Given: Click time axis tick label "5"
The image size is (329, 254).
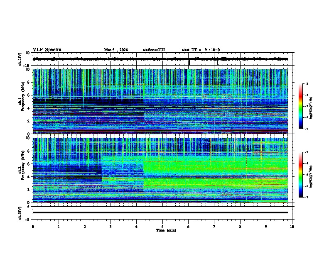Looking at the screenshot, I should click(162, 227).
